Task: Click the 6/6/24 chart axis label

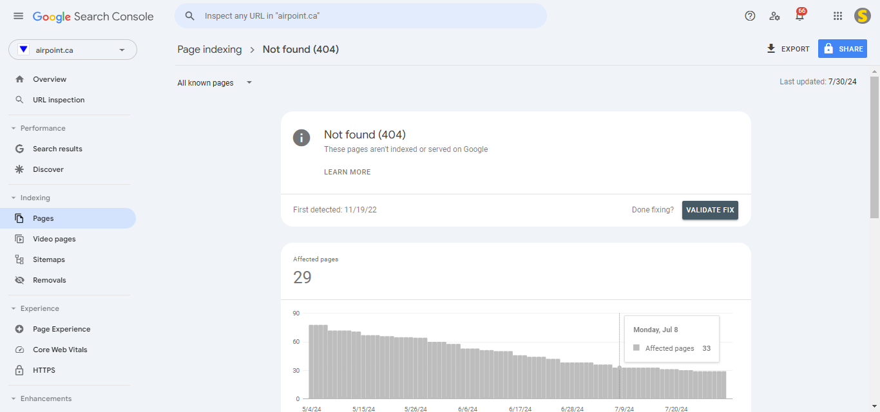Action: click(x=468, y=409)
